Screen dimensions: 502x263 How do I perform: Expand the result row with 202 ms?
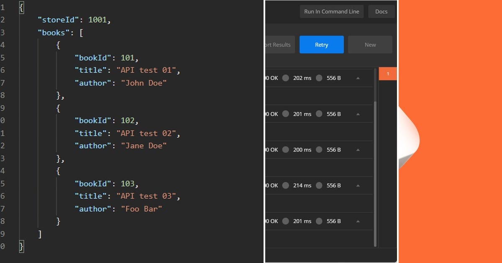click(x=358, y=78)
